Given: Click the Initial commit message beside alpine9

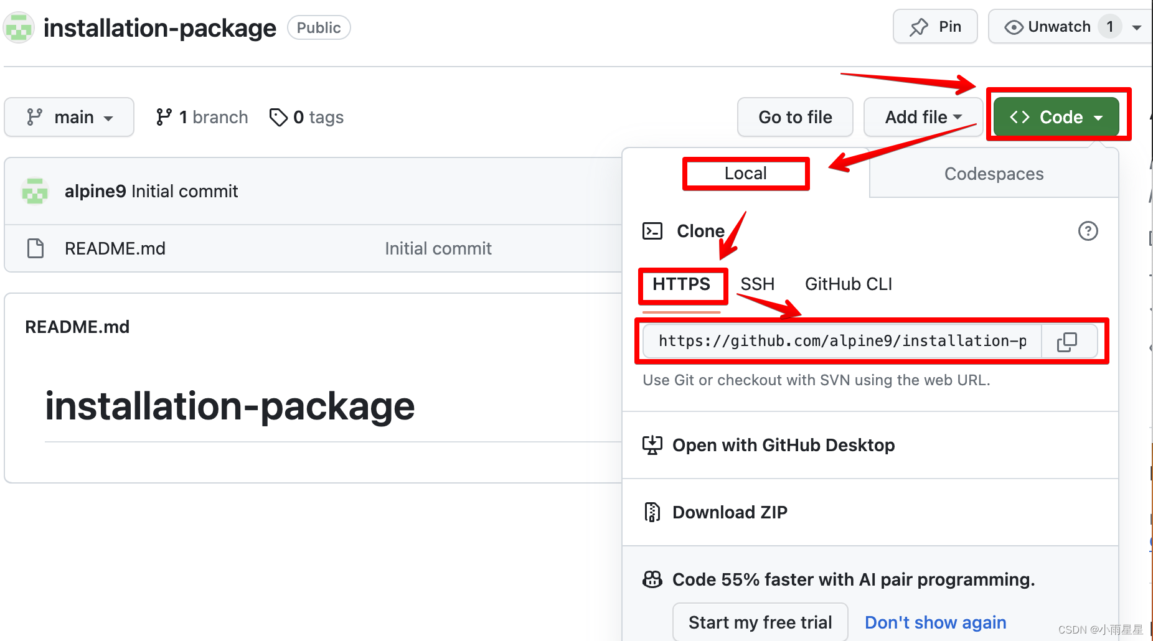Looking at the screenshot, I should 184,191.
